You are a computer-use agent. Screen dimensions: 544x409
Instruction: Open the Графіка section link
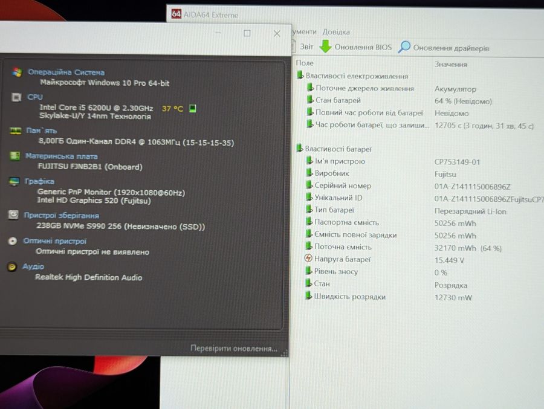pyautogui.click(x=39, y=181)
